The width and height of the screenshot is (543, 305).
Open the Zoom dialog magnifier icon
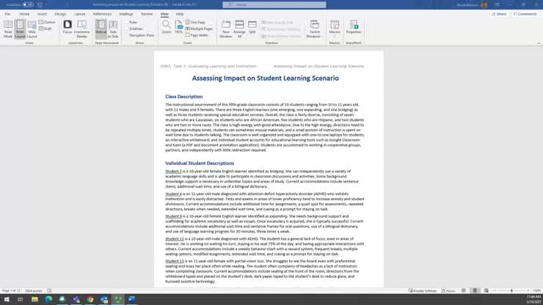[167, 27]
